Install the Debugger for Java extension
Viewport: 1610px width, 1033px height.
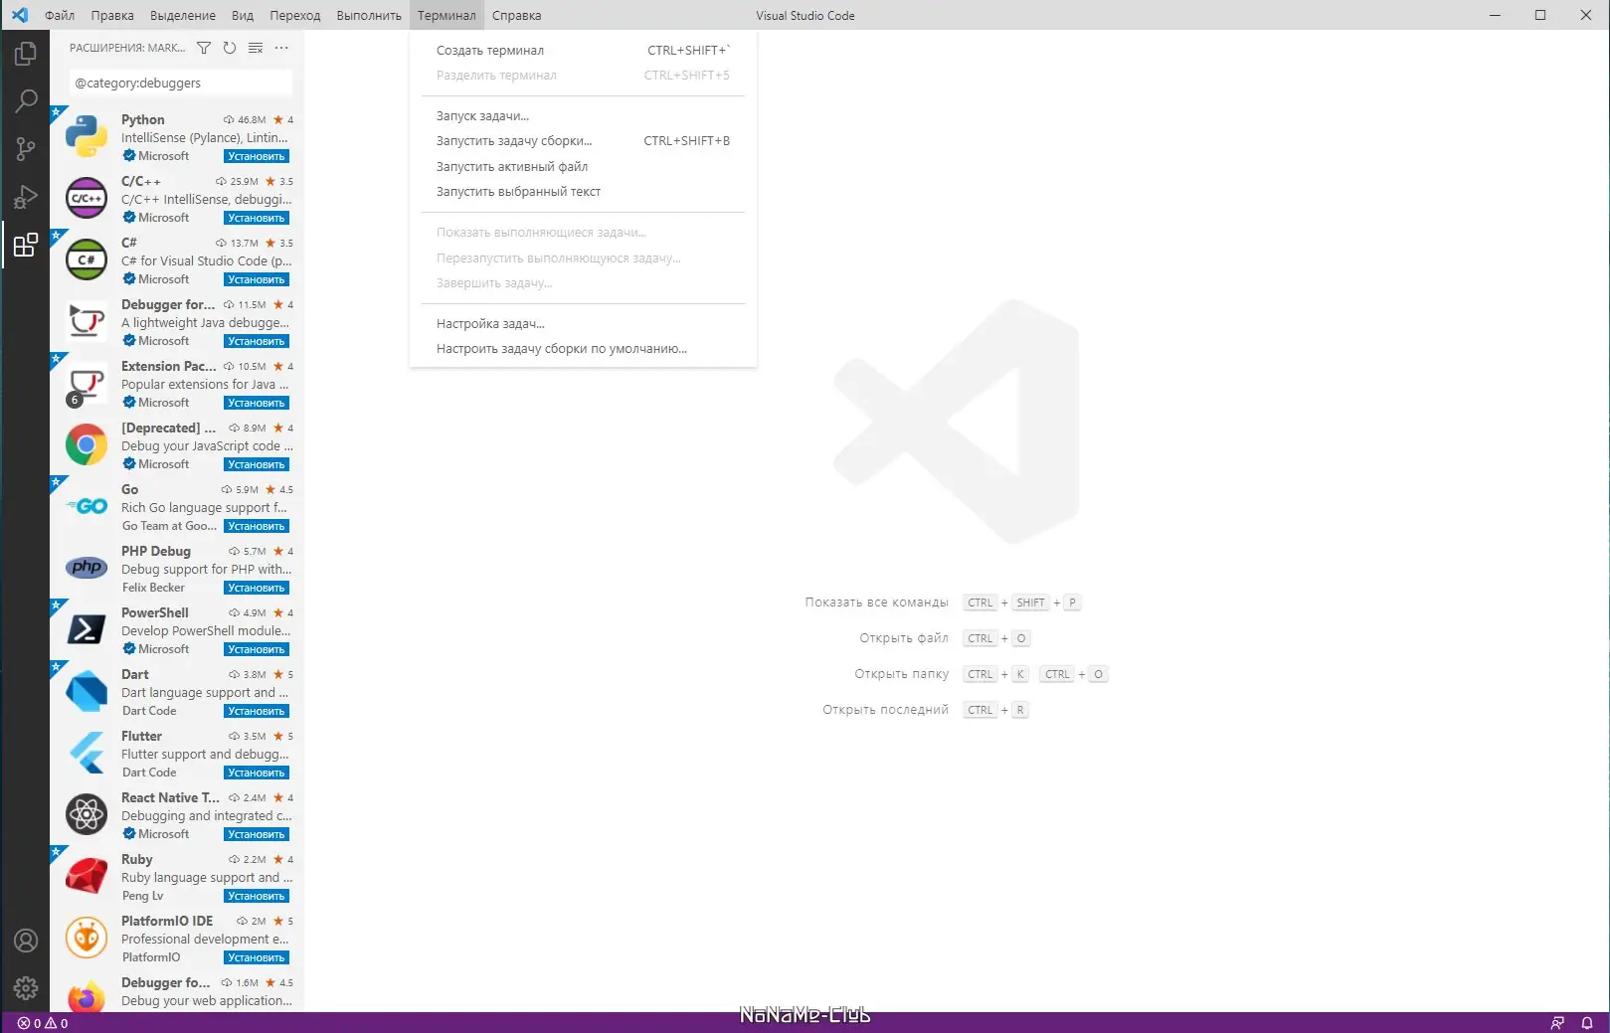point(257,341)
